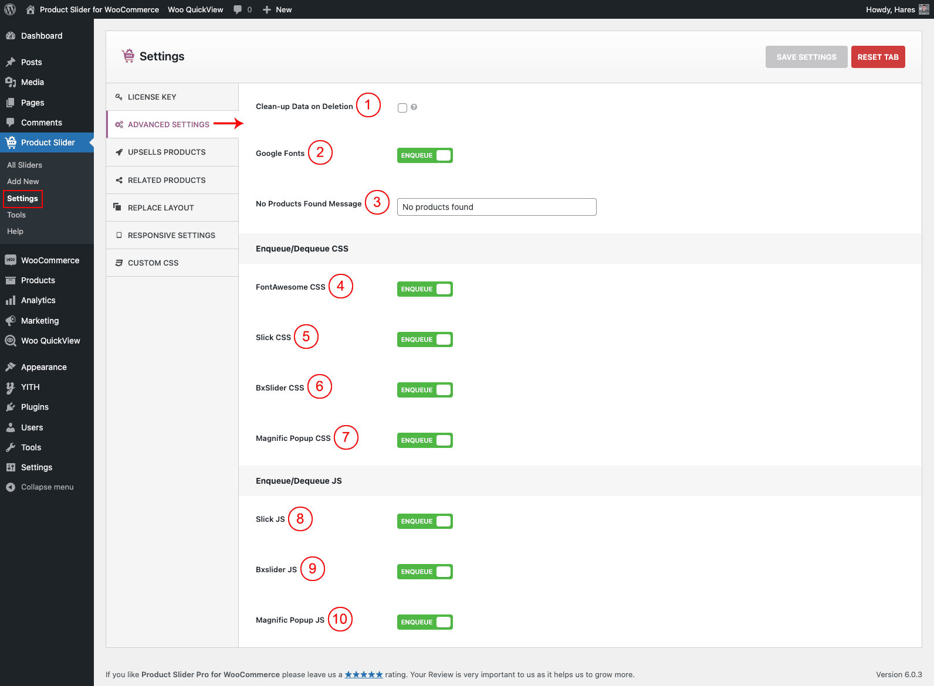Open the Responsive Settings tab
Viewport: 934px width, 686px height.
(171, 235)
